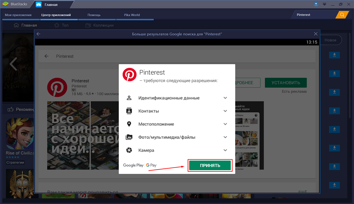
Task: Click the right-side vertical scrollbar
Action: point(350,76)
